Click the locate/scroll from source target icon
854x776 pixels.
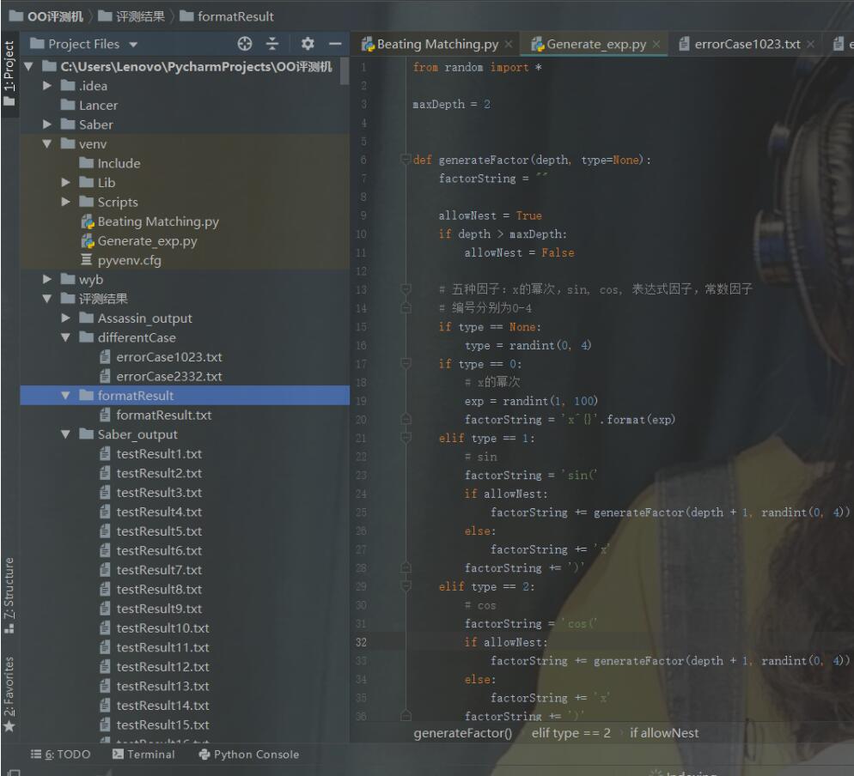pos(245,44)
